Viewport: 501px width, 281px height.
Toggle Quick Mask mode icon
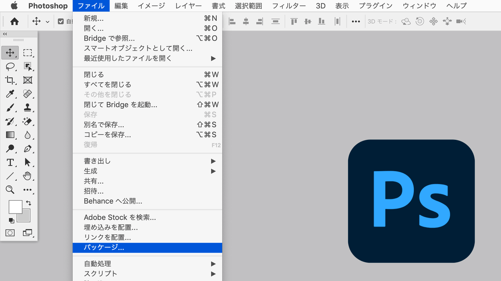pyautogui.click(x=10, y=233)
